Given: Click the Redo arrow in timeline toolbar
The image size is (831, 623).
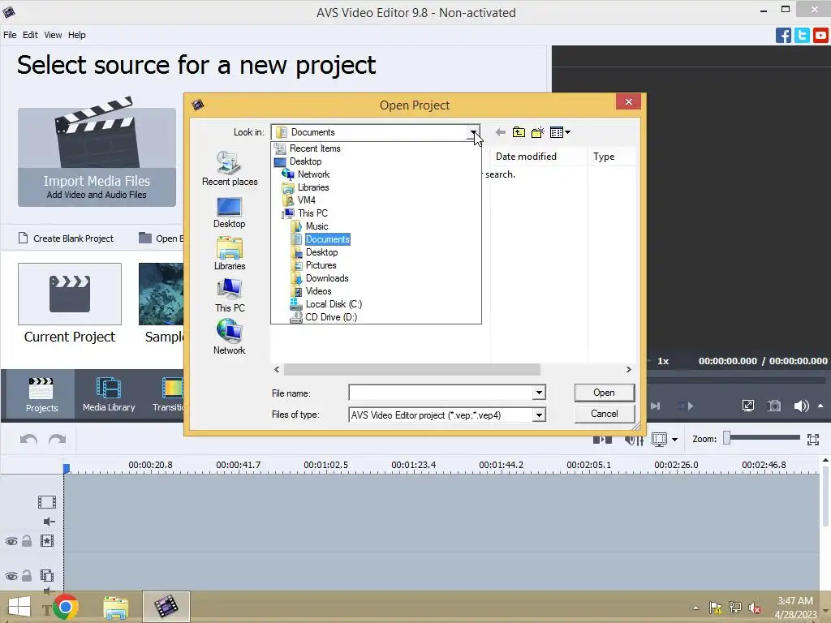Looking at the screenshot, I should click(x=58, y=439).
